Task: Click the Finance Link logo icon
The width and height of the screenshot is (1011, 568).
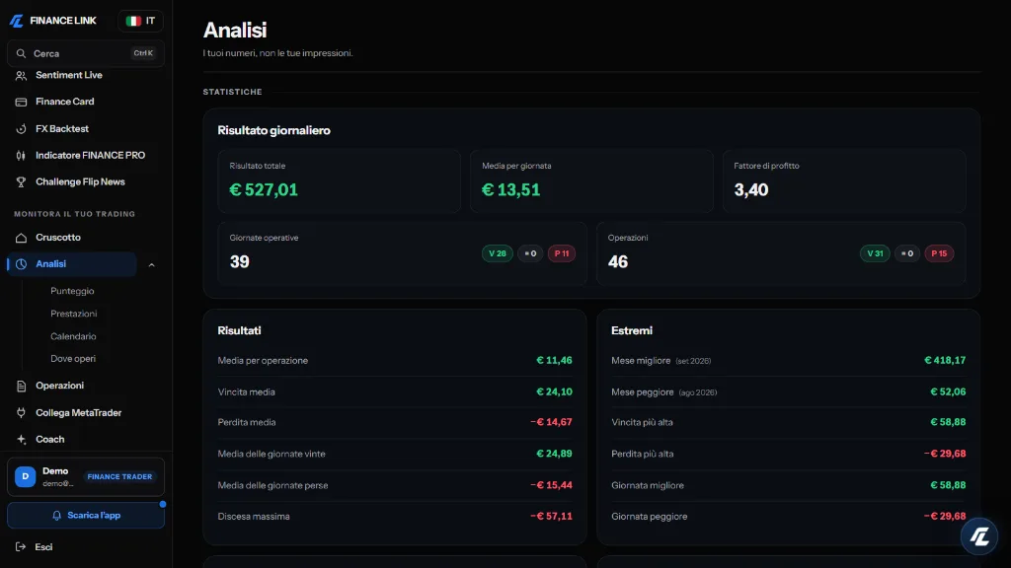Action: pos(17,21)
